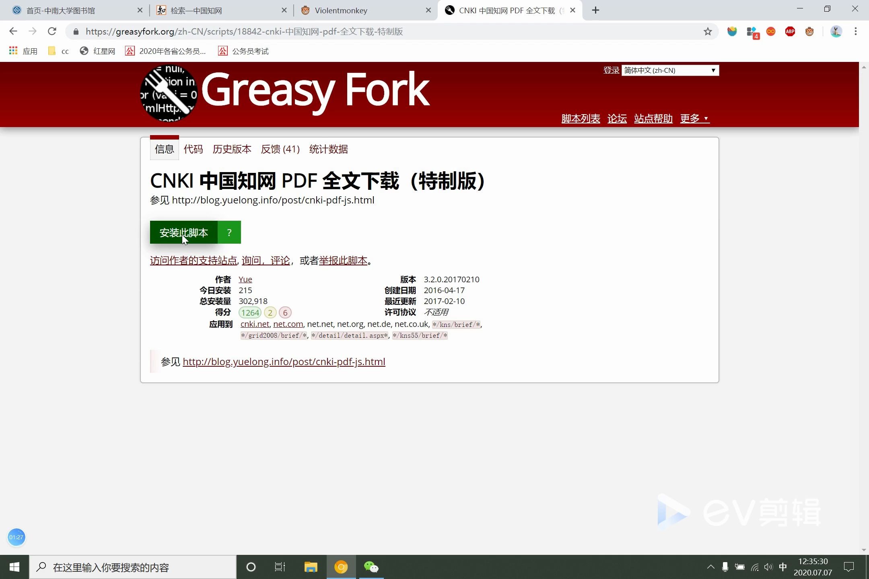The height and width of the screenshot is (579, 869).
Task: Reload the Greasy Fork page
Action: click(x=52, y=31)
